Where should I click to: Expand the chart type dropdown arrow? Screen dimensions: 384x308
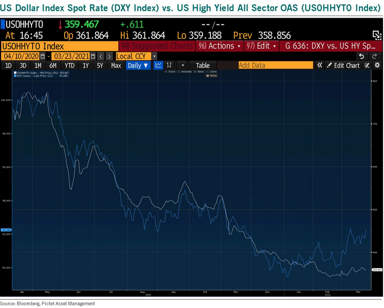tap(182, 65)
